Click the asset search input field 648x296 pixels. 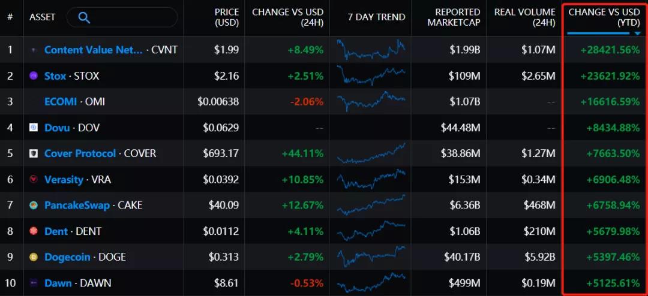pyautogui.click(x=129, y=17)
